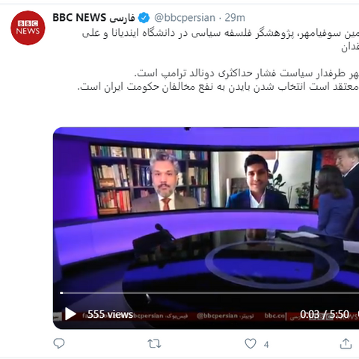
Task: Open the share menu arrow icon
Action: click(x=346, y=343)
